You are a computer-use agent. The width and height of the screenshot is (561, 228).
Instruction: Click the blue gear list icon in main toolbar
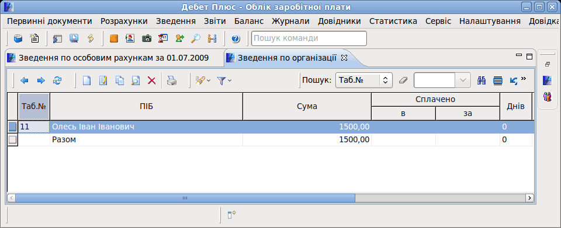pyautogui.click(x=58, y=38)
